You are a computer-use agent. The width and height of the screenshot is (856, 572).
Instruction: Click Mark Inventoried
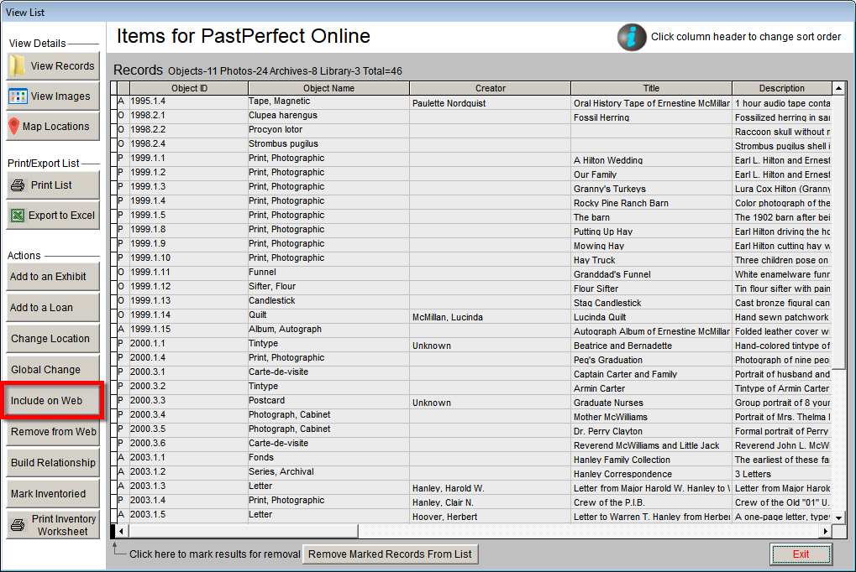point(52,493)
